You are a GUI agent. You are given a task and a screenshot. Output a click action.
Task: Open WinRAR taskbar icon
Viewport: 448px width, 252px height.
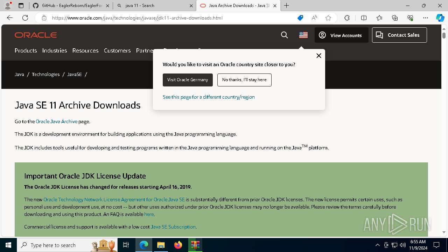coord(195,245)
